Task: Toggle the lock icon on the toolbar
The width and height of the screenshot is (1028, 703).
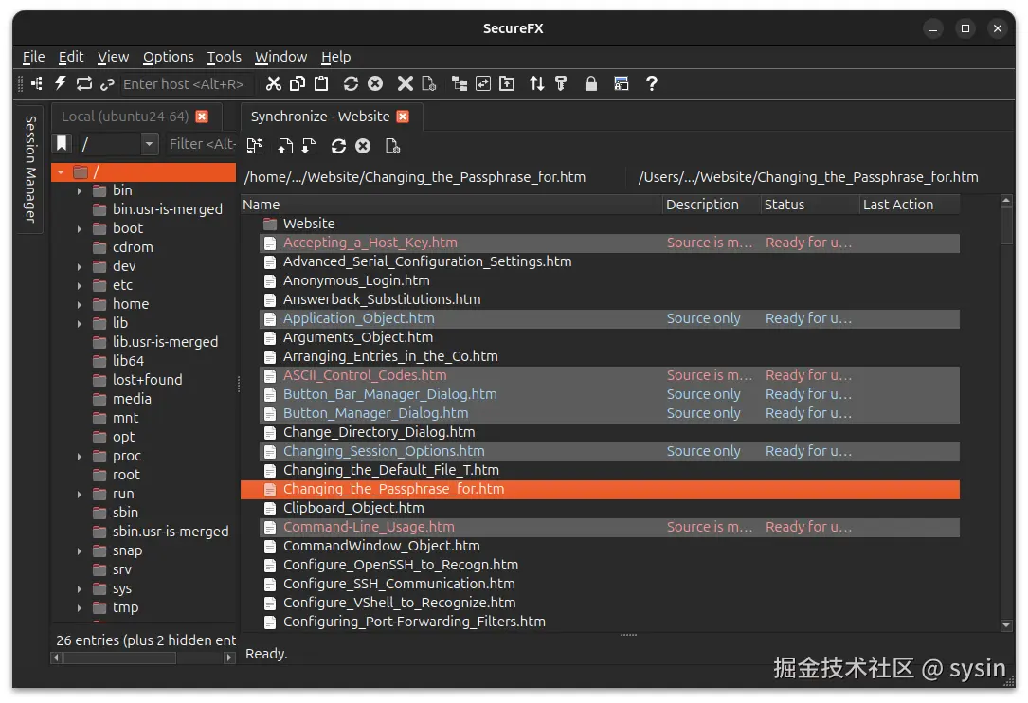Action: coord(589,83)
